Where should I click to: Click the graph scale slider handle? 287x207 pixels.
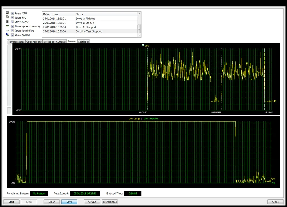[9, 107]
